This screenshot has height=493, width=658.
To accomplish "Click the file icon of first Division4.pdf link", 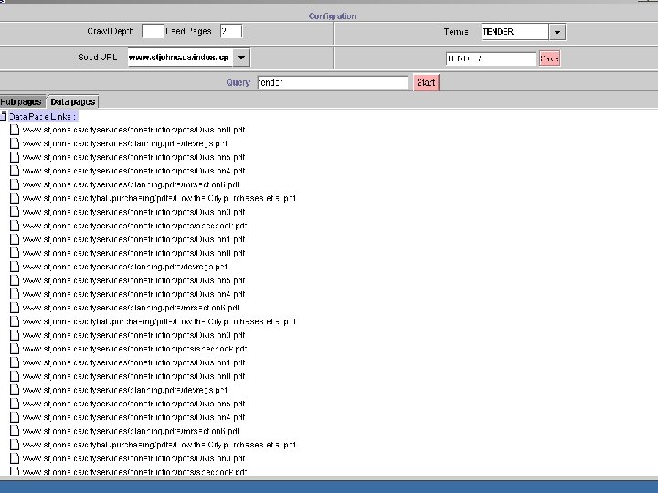I will 15,171.
